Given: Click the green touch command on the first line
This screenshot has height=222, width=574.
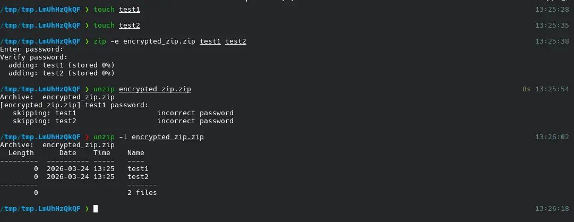Looking at the screenshot, I should [x=104, y=10].
